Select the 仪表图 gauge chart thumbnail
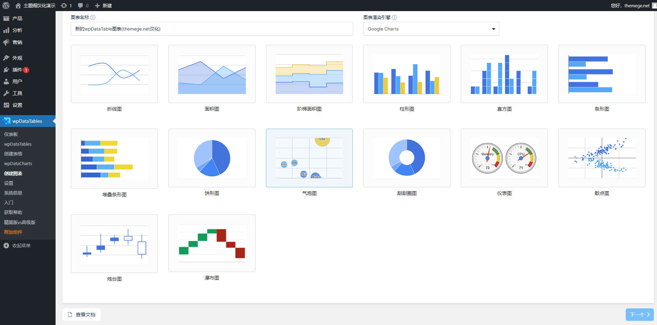This screenshot has width=657, height=325. [x=504, y=158]
